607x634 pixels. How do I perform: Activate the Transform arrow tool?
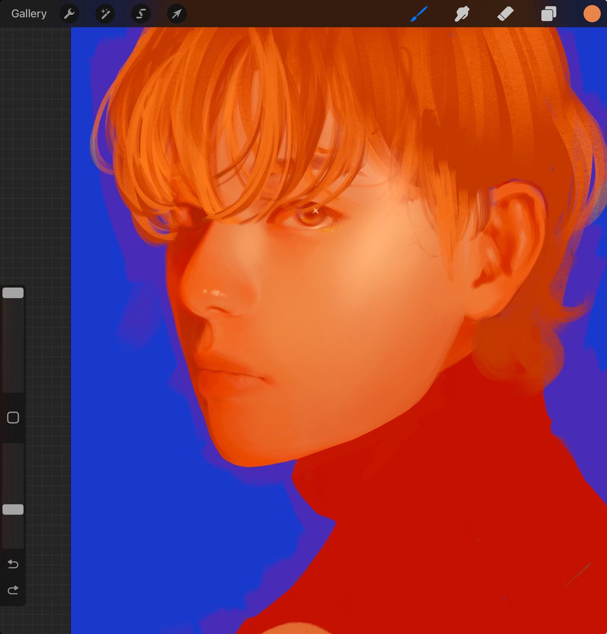tap(177, 14)
